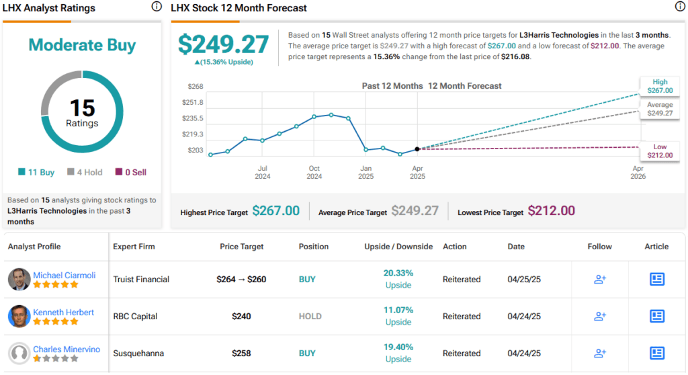Click the Price Target column header

[x=241, y=247]
